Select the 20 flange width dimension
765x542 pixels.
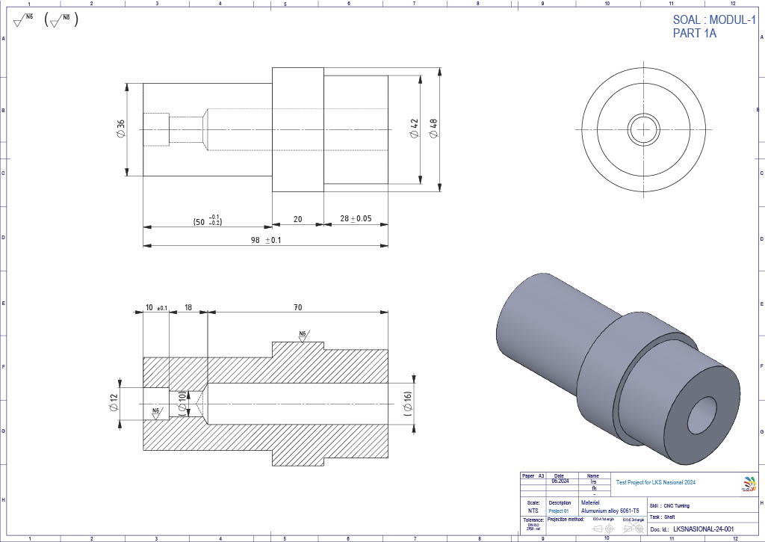[297, 219]
